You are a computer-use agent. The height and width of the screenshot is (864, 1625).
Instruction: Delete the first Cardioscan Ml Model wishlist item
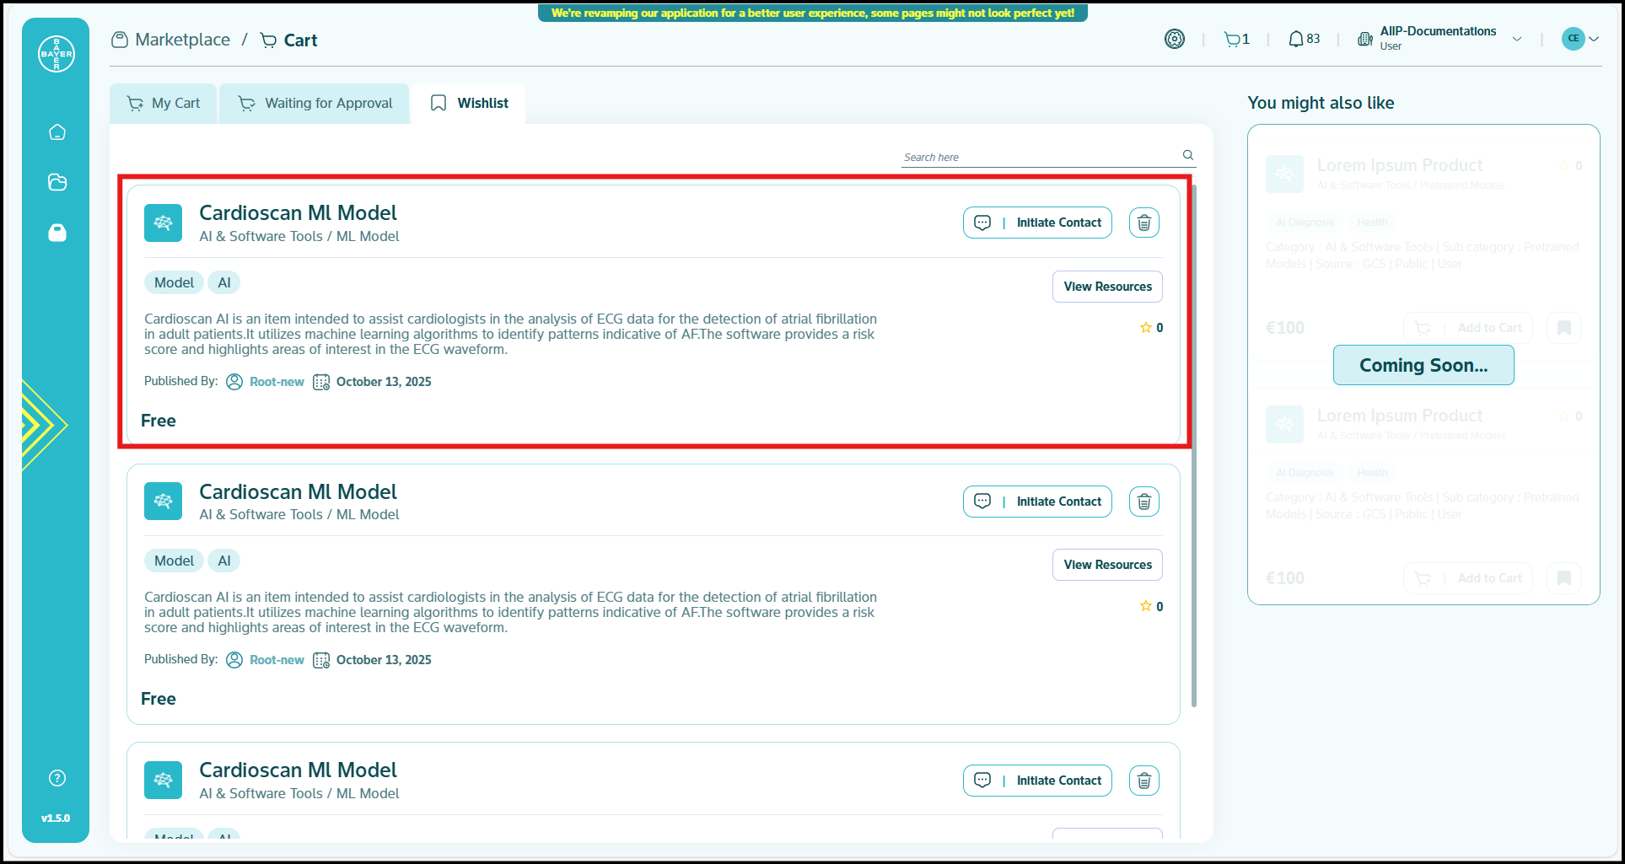(1143, 223)
